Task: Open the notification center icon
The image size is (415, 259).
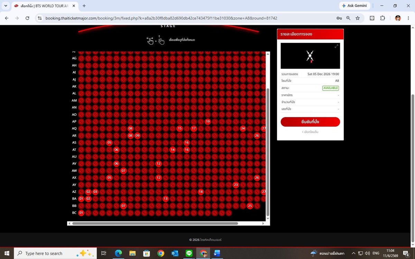Action: tap(406, 253)
